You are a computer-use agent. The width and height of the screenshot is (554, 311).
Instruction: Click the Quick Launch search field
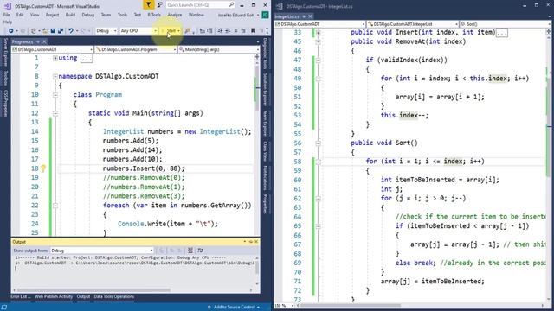tap(200, 4)
